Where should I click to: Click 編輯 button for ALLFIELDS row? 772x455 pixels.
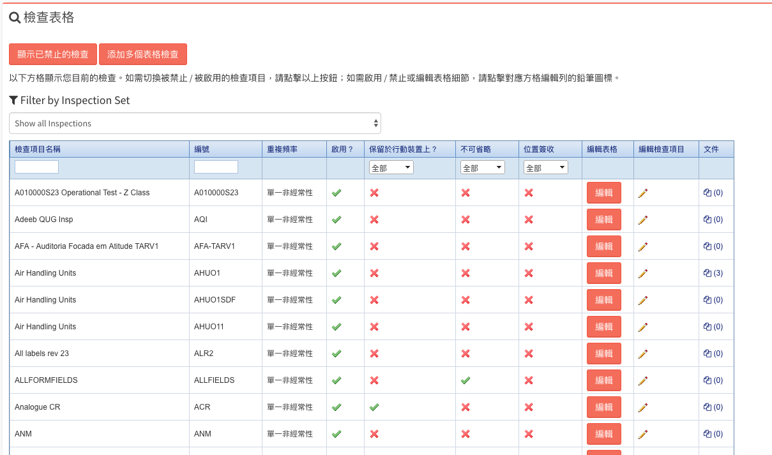[x=604, y=380]
